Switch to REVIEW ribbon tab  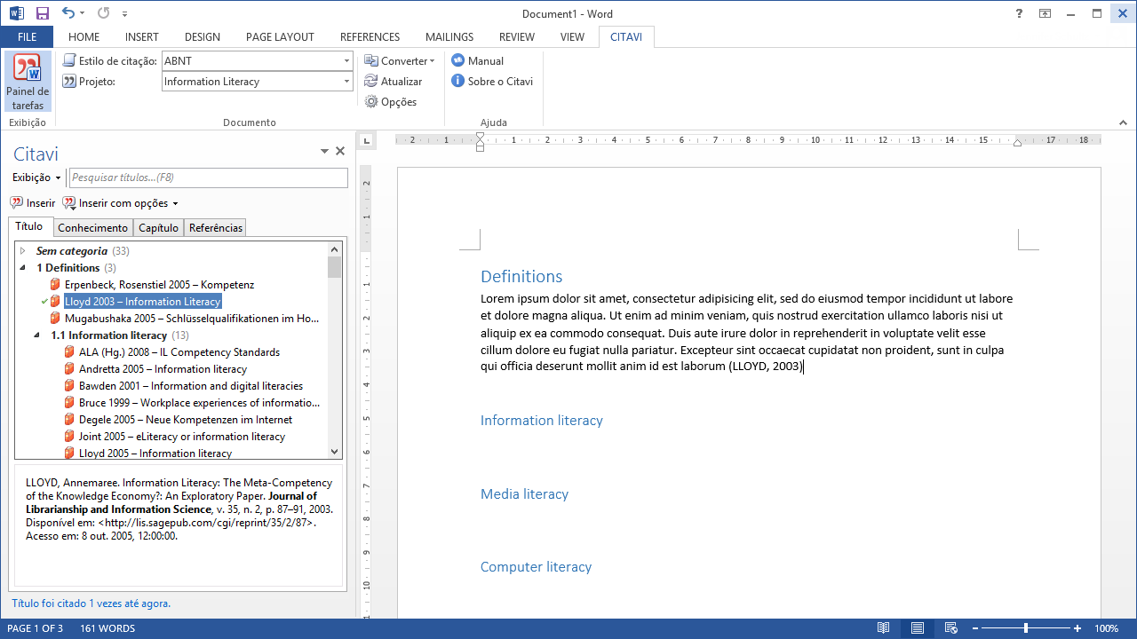point(517,37)
